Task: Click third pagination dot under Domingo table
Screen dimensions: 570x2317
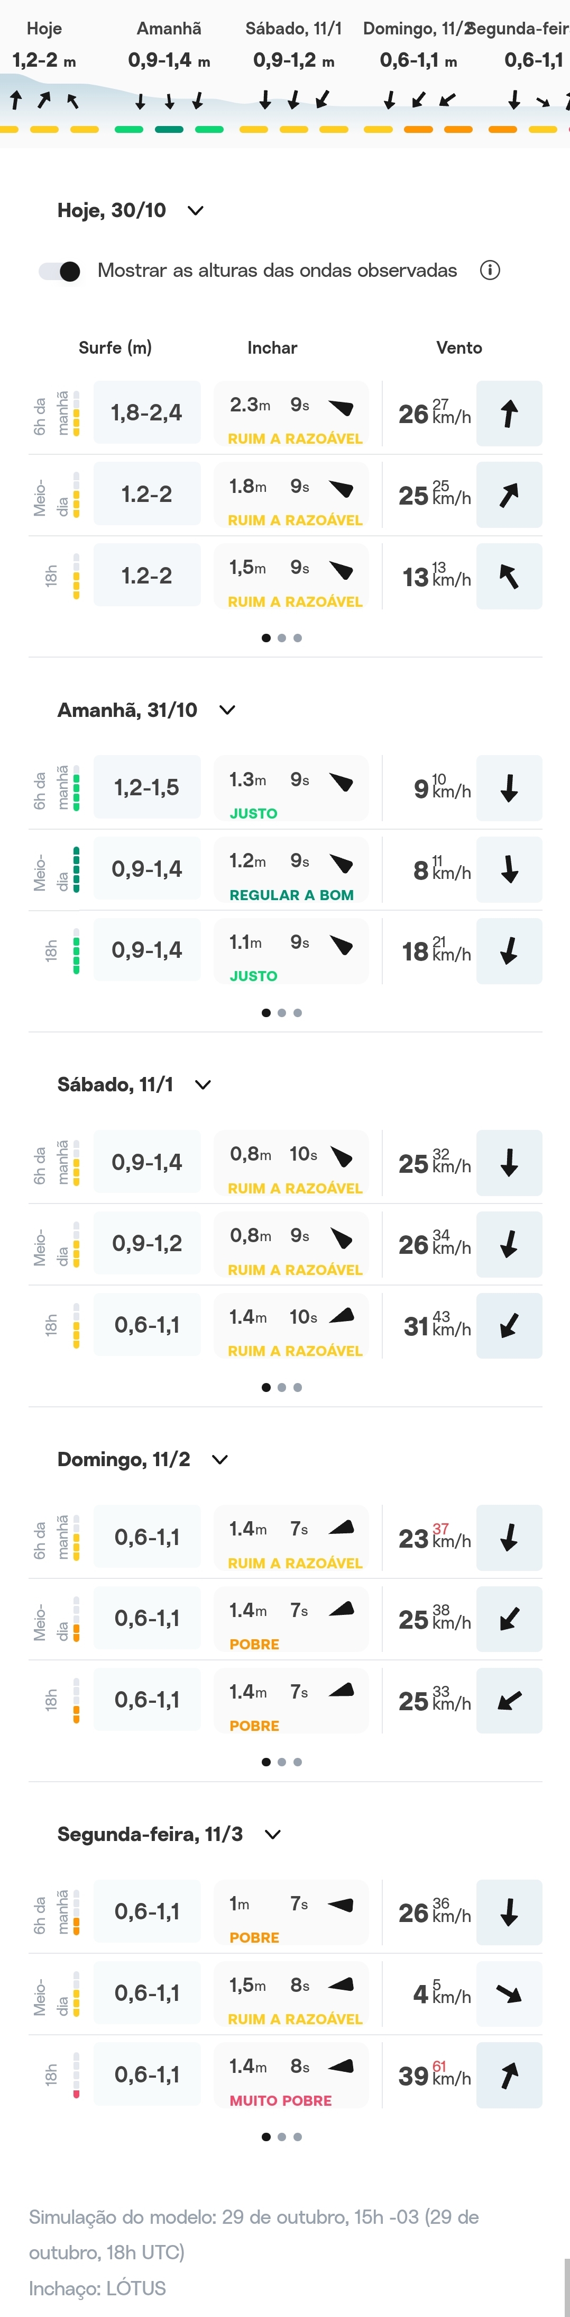Action: coord(298,1762)
